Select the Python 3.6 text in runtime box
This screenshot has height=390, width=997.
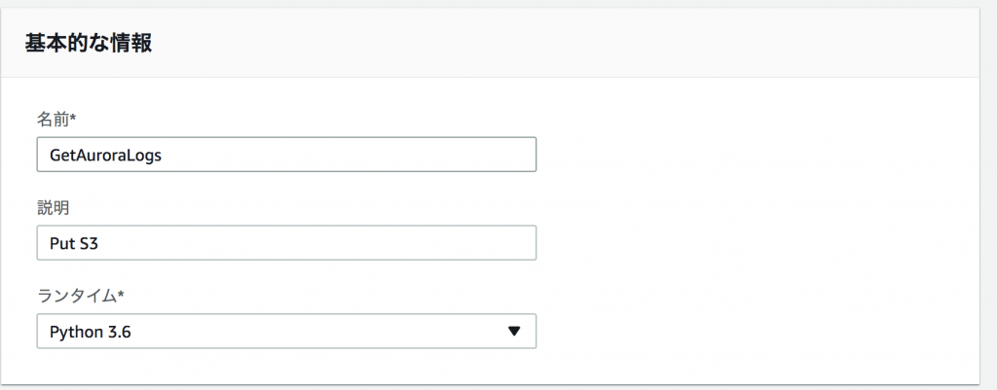(91, 332)
